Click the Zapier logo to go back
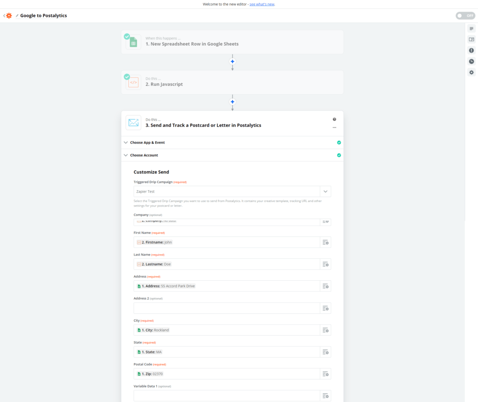This screenshot has width=478, height=402. [9, 15]
